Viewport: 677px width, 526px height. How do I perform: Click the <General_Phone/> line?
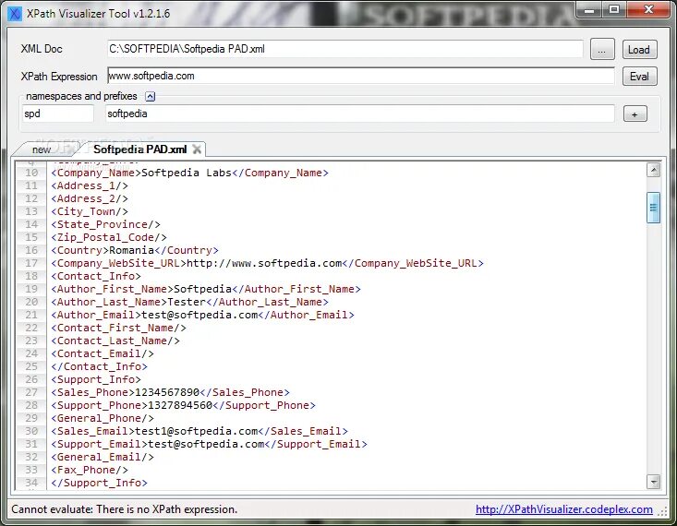103,419
